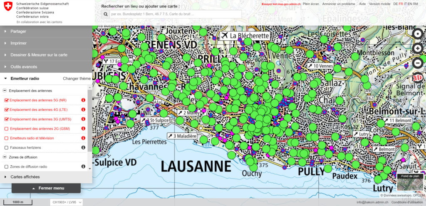
Task: Open Plein écran mode
Action: tap(311, 4)
